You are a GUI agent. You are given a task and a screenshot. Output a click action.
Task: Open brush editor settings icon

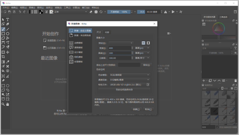coord(47,12)
